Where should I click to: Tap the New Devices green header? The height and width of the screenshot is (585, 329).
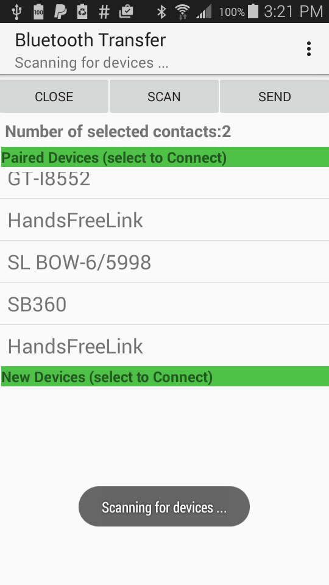[165, 377]
